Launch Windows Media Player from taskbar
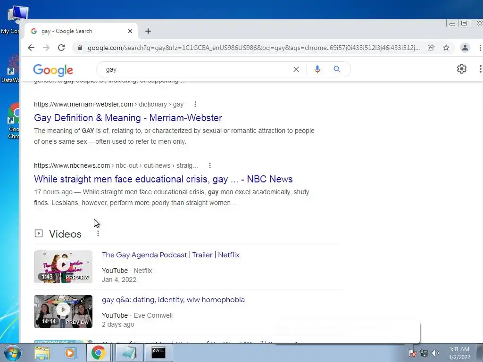The image size is (483, 362). [70, 353]
